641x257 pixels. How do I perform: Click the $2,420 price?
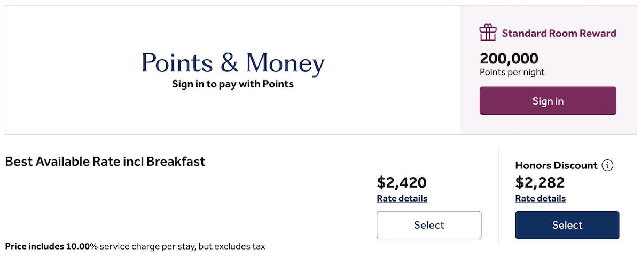pos(402,182)
